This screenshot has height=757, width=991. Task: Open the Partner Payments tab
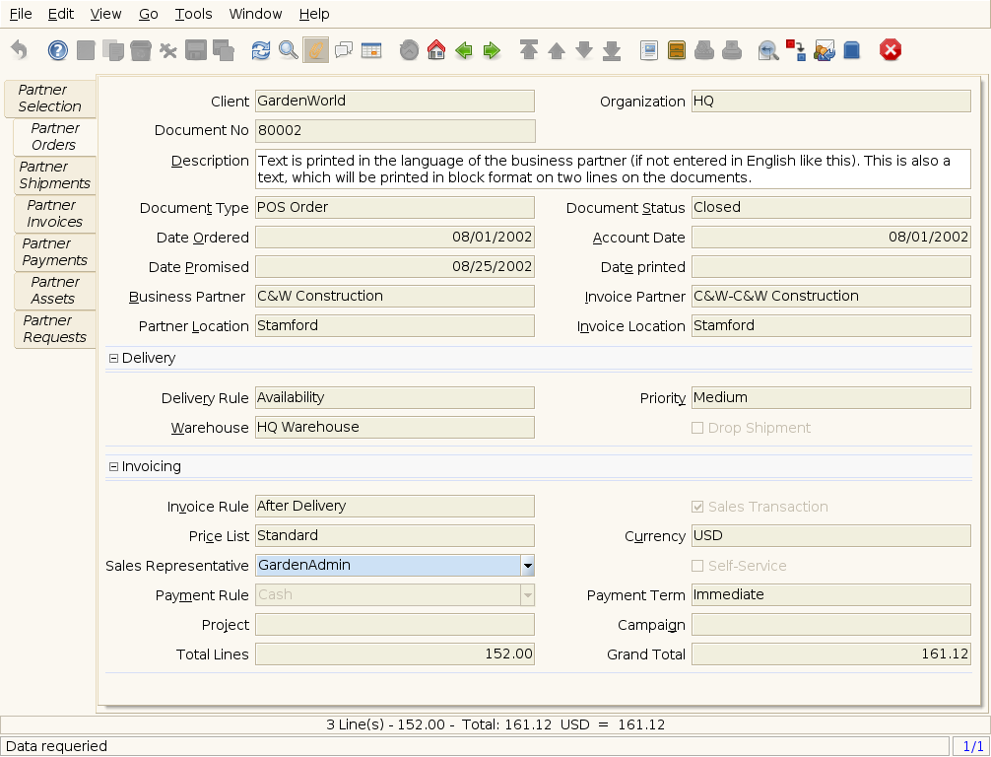(54, 252)
